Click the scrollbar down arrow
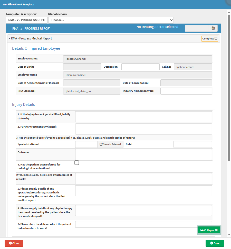231x249 pixels. 229,234
